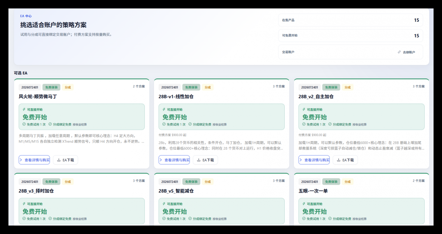The width and height of the screenshot is (442, 234).
Task: Click check icon beside 免费试用 in 五眼-一次一单 card
Action: [x=304, y=219]
